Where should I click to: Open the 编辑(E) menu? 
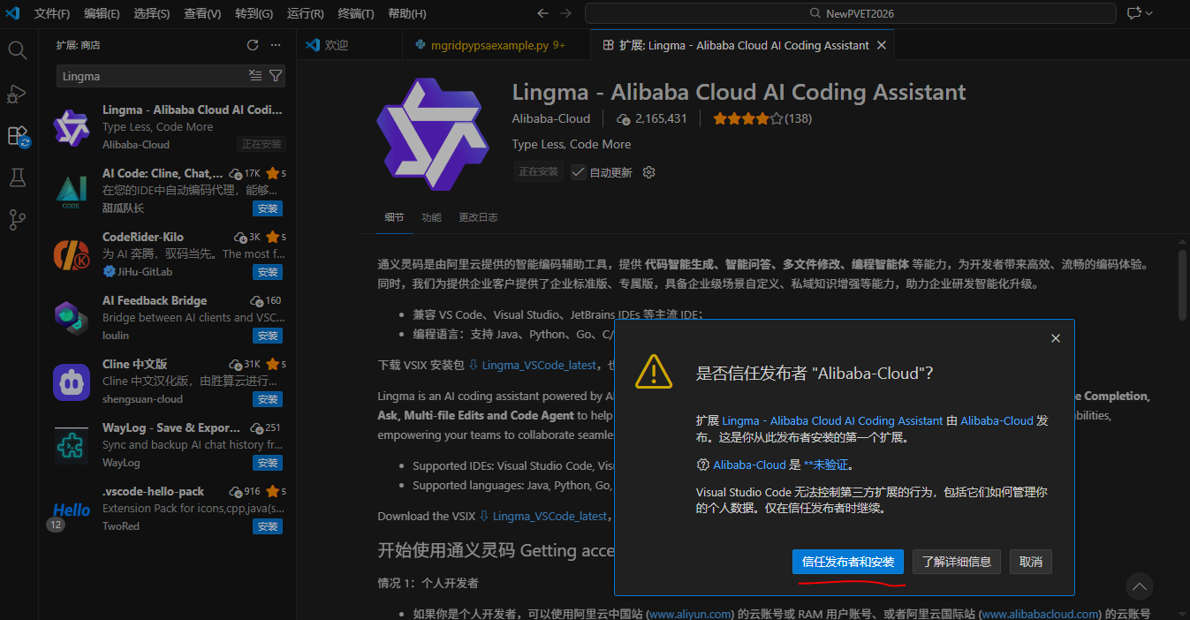point(102,13)
